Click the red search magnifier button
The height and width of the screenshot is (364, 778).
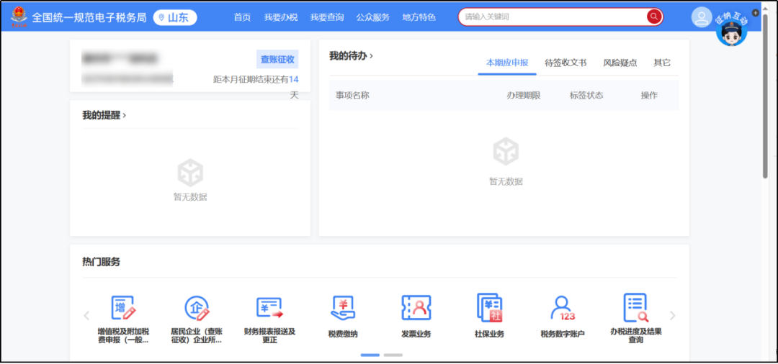click(654, 17)
